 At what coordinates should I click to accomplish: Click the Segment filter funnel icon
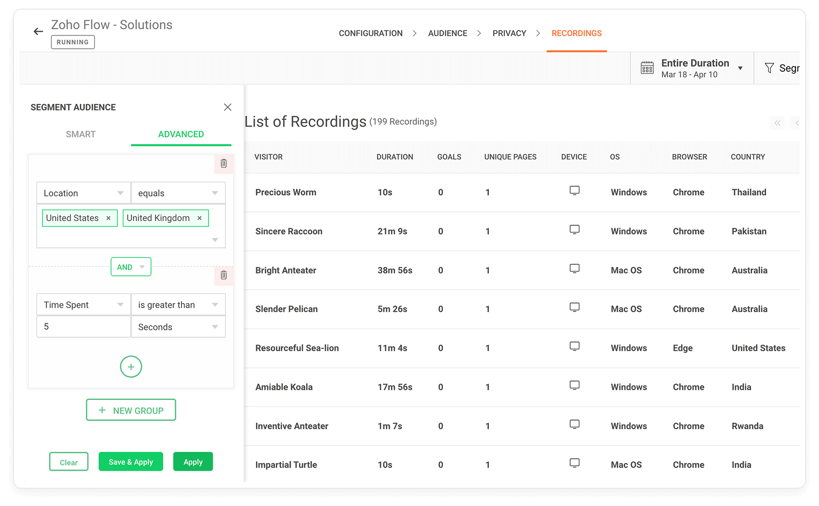(769, 68)
